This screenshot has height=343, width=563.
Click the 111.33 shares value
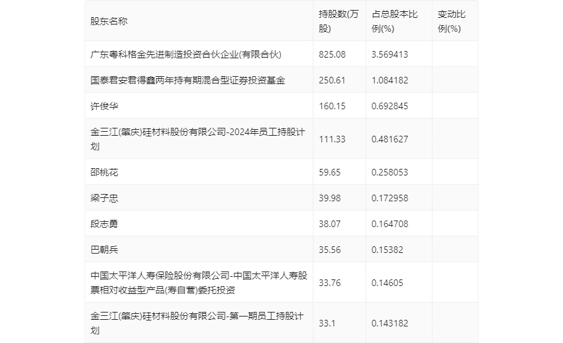pos(332,139)
